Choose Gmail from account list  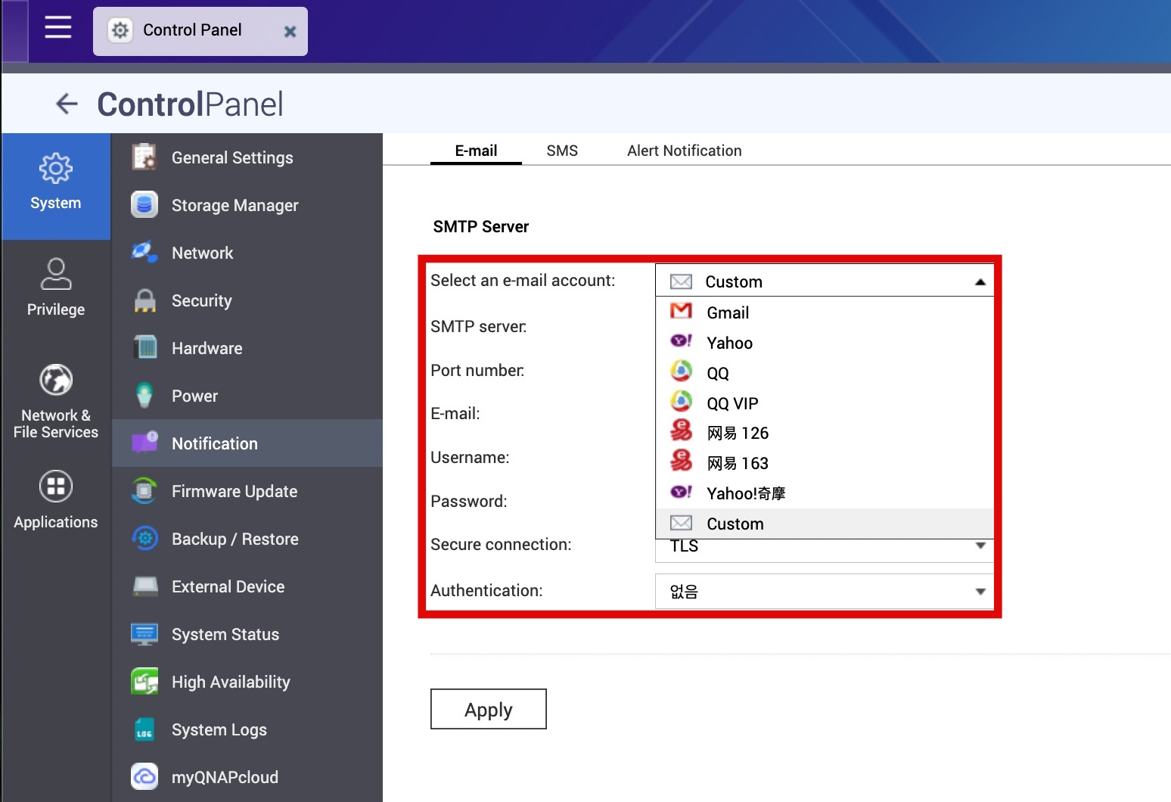point(824,312)
